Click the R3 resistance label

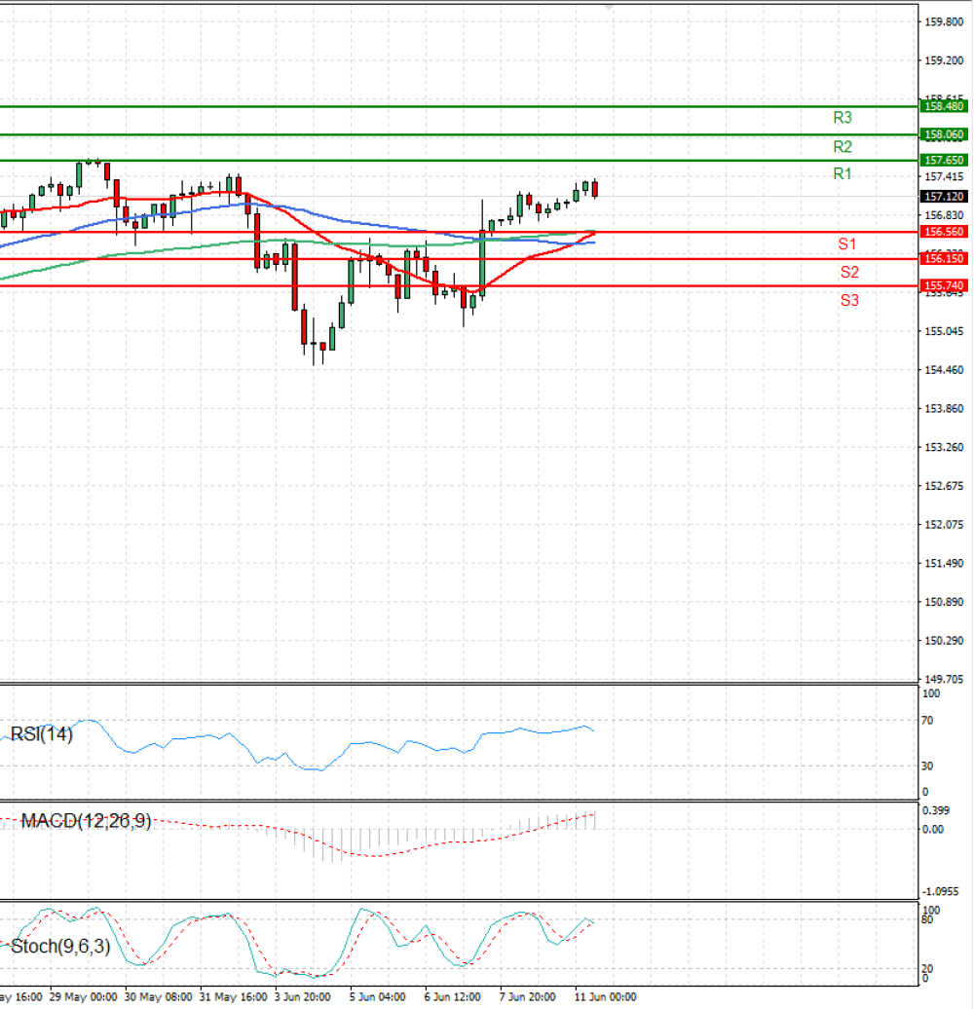[x=843, y=118]
